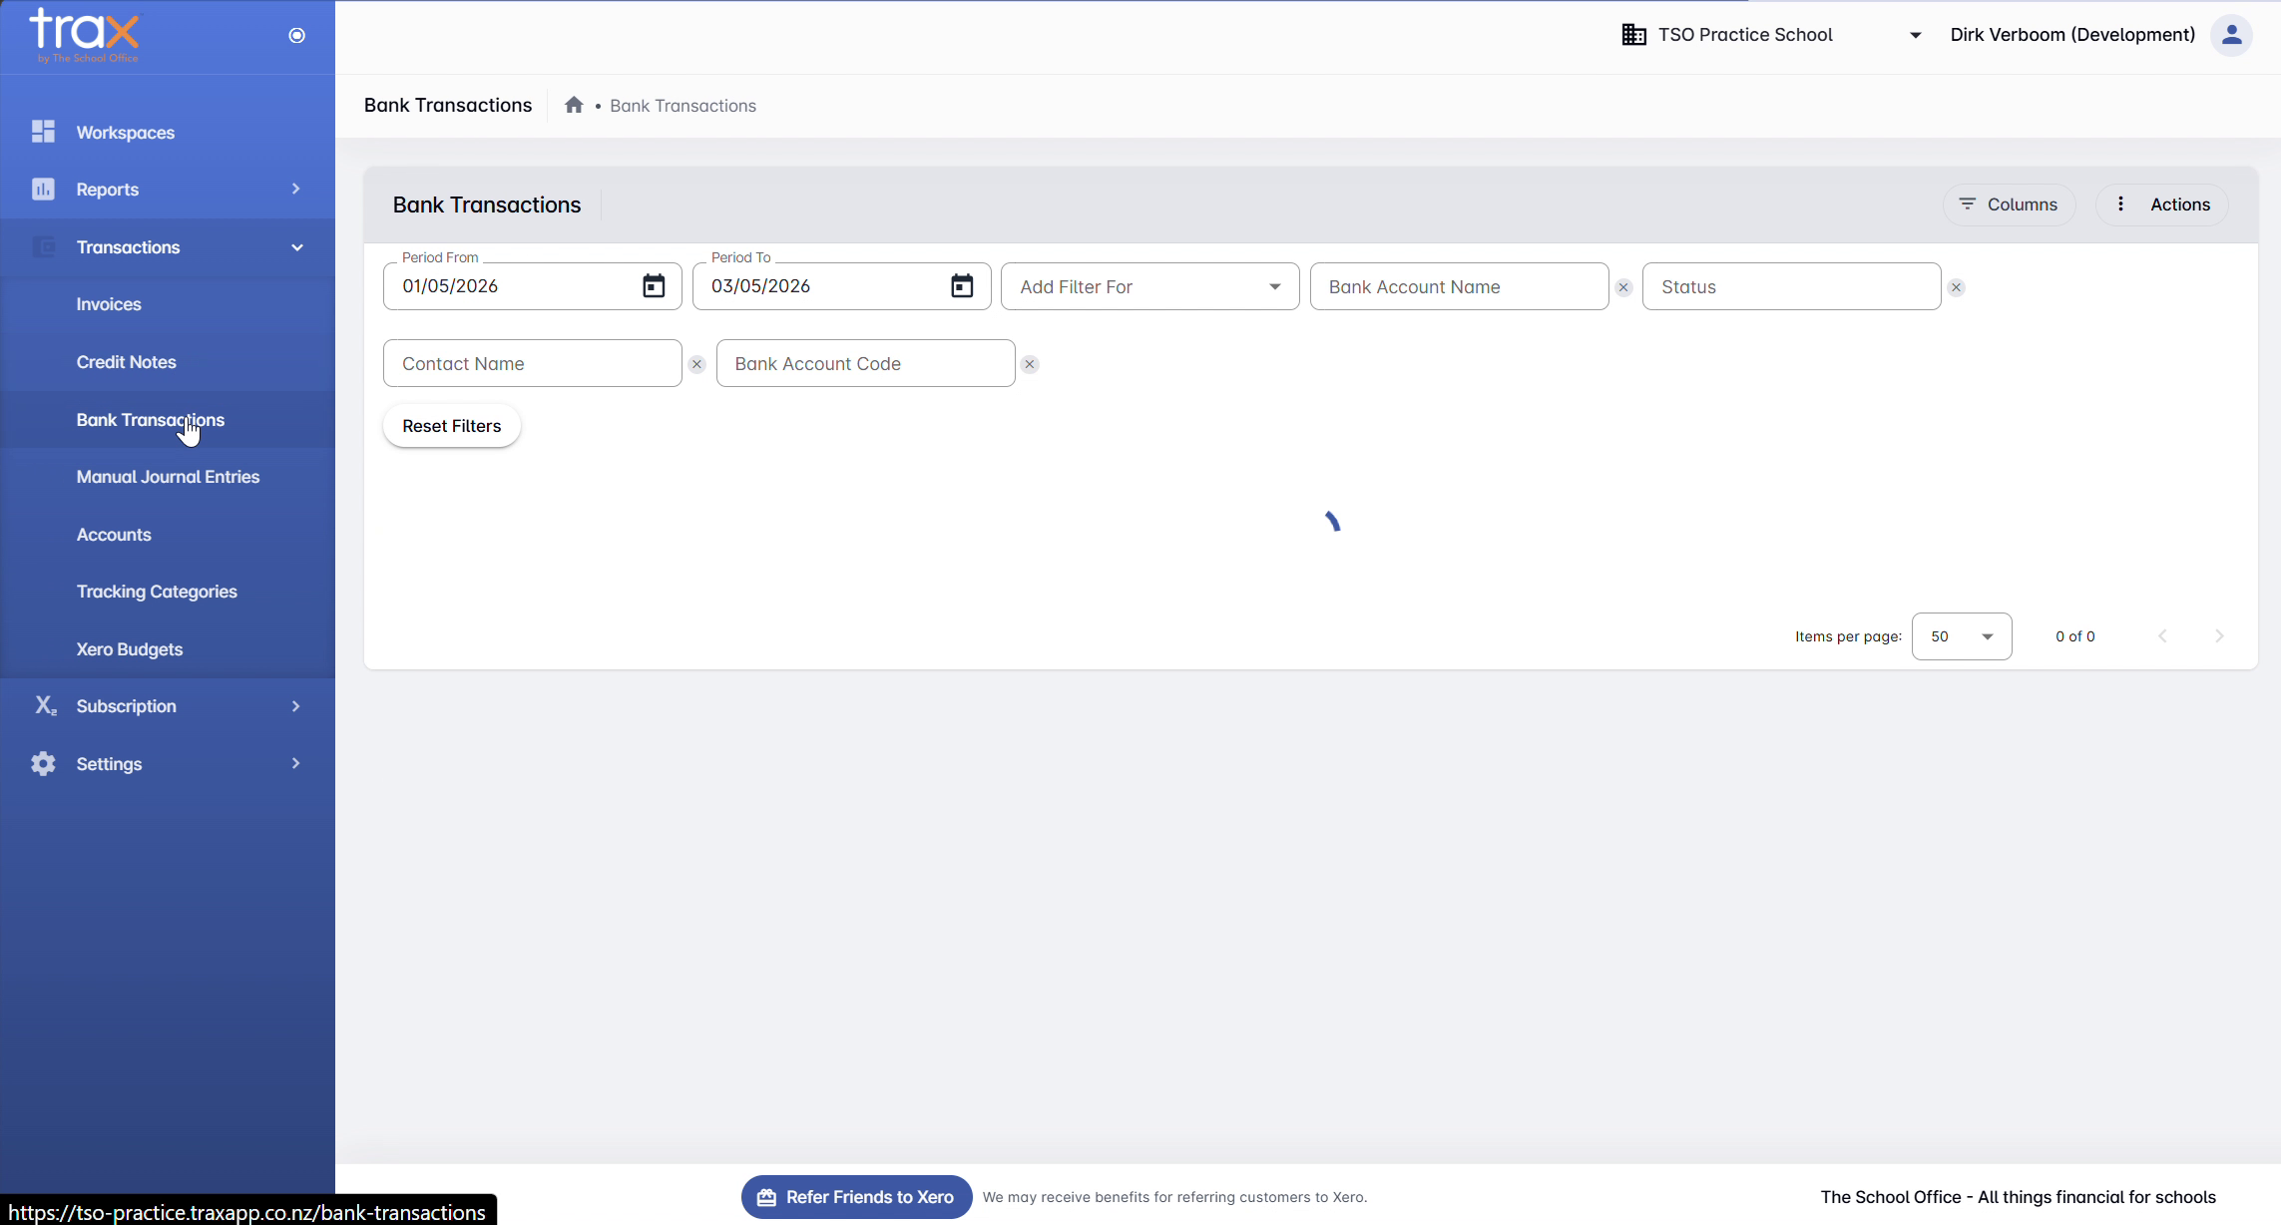
Task: Remove Contact Name filter
Action: coord(696,364)
